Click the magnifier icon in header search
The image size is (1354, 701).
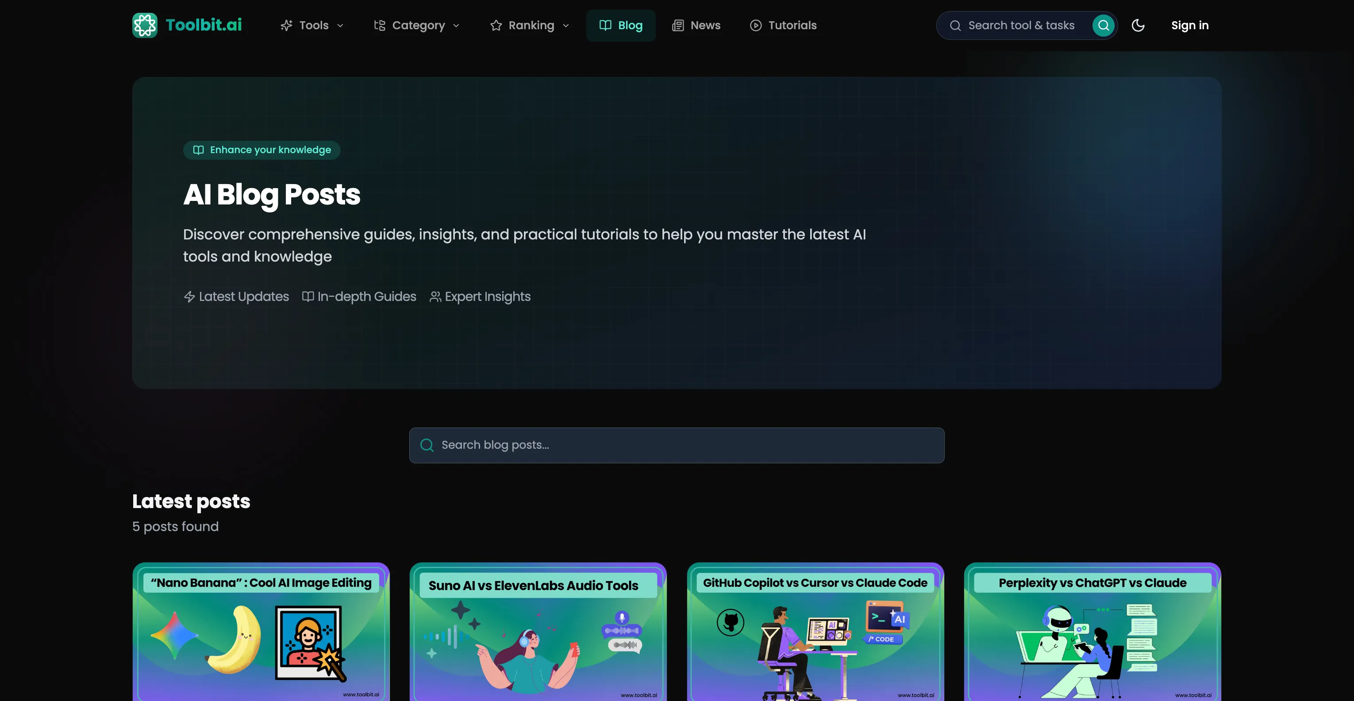coord(955,26)
